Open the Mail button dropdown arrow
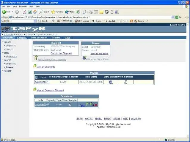This screenshot has width=190, height=142. click(87, 12)
